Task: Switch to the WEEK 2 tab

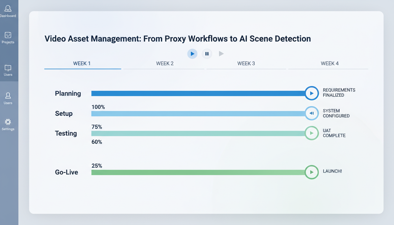Action: coord(164,63)
